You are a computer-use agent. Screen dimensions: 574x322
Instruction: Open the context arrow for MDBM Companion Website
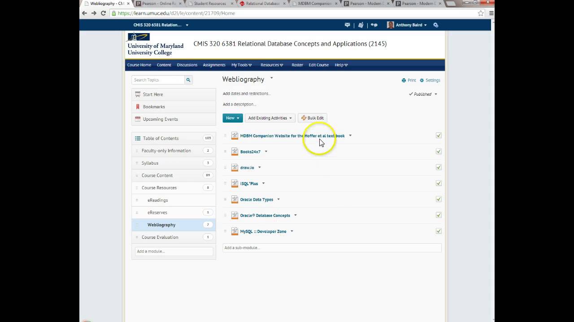tap(350, 136)
